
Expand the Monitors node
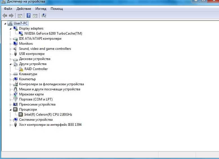(10, 44)
